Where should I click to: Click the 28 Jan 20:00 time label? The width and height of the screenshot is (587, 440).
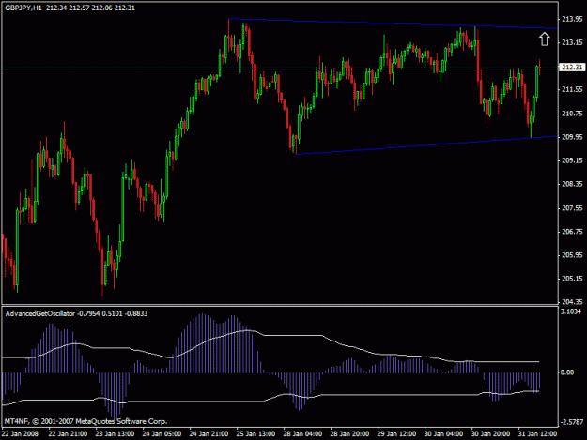click(349, 434)
